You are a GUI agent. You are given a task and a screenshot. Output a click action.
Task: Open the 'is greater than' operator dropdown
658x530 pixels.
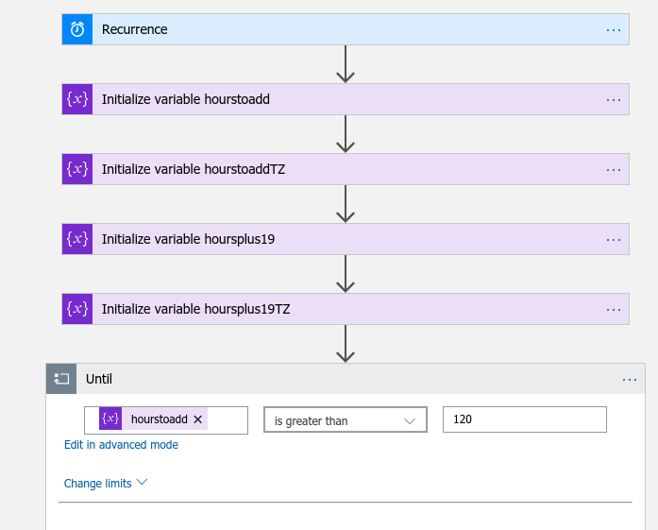click(345, 420)
